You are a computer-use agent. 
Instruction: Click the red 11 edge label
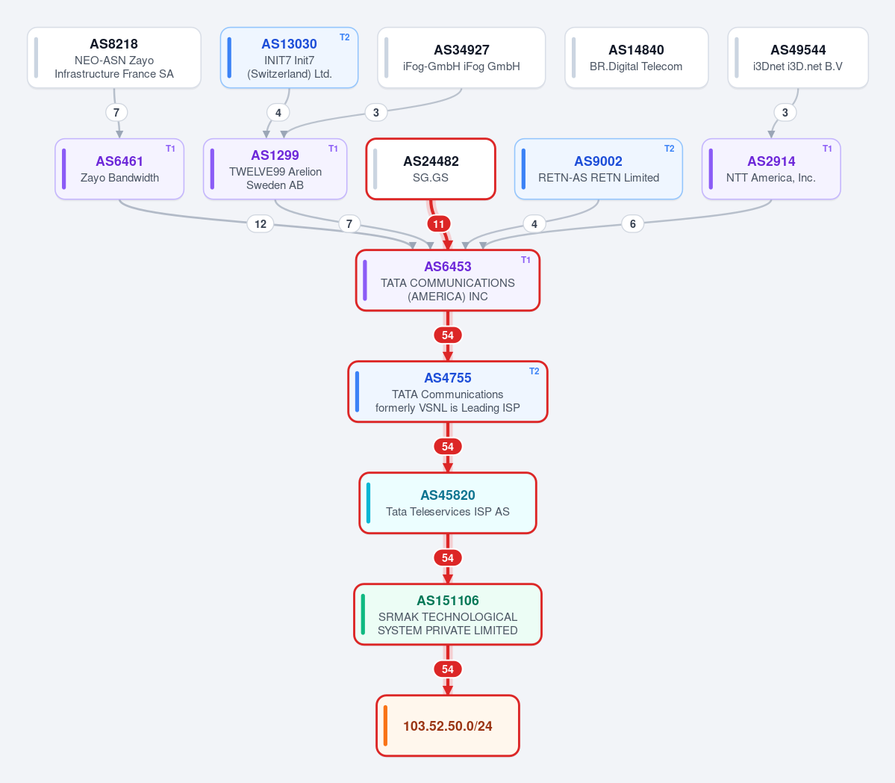438,224
